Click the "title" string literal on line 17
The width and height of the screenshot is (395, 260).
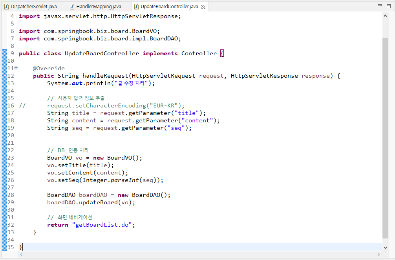point(187,113)
